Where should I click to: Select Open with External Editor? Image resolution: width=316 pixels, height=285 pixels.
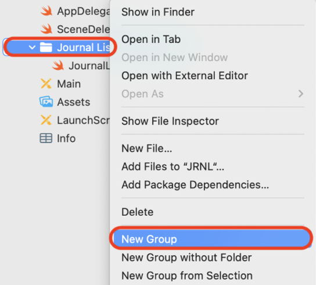185,76
